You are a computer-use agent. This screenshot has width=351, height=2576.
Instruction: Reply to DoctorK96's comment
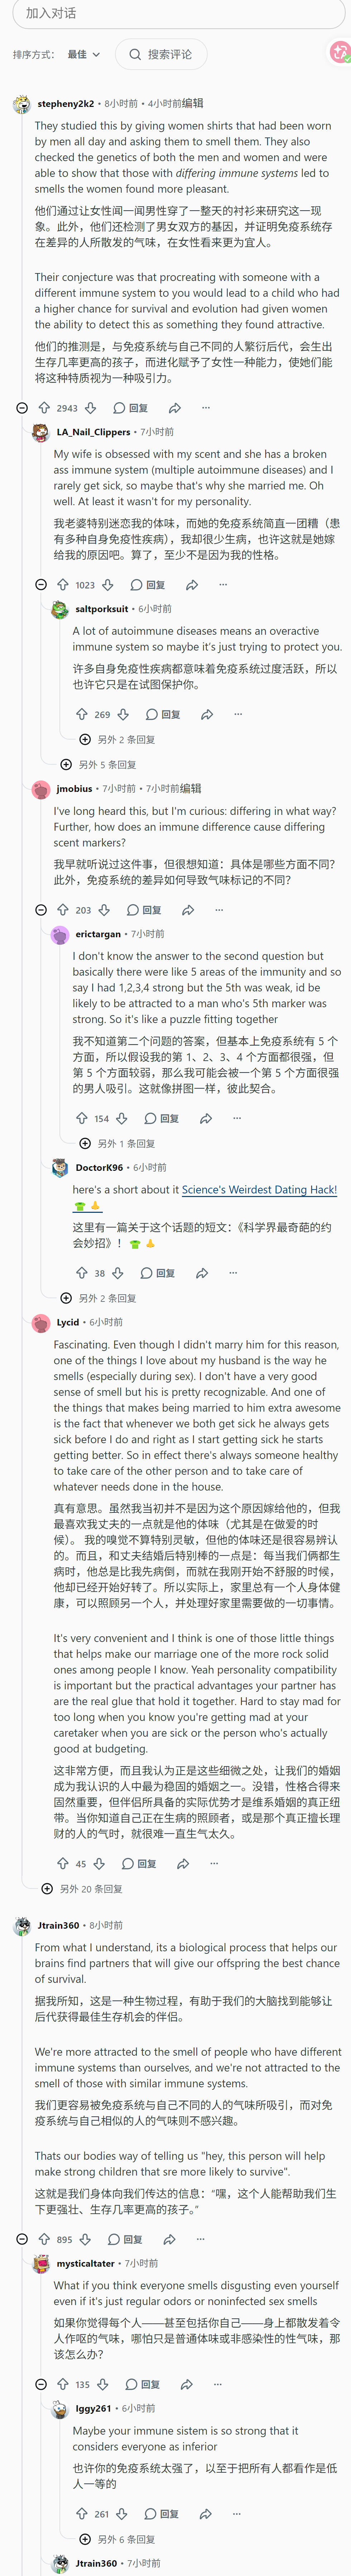tap(159, 1273)
